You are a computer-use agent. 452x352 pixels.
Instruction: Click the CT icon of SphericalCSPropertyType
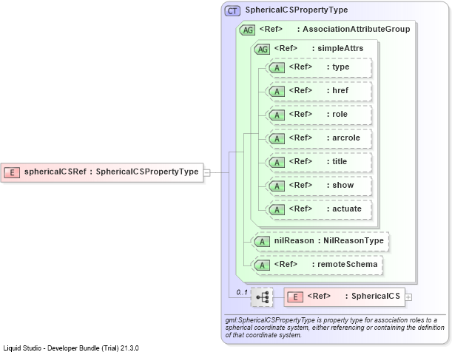point(232,11)
